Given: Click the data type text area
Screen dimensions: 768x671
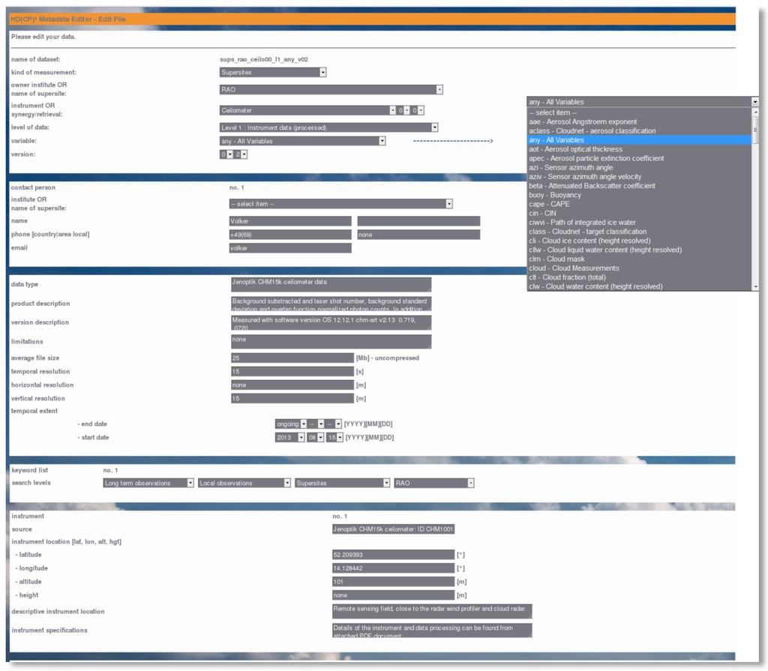Looking at the screenshot, I should click(x=331, y=285).
